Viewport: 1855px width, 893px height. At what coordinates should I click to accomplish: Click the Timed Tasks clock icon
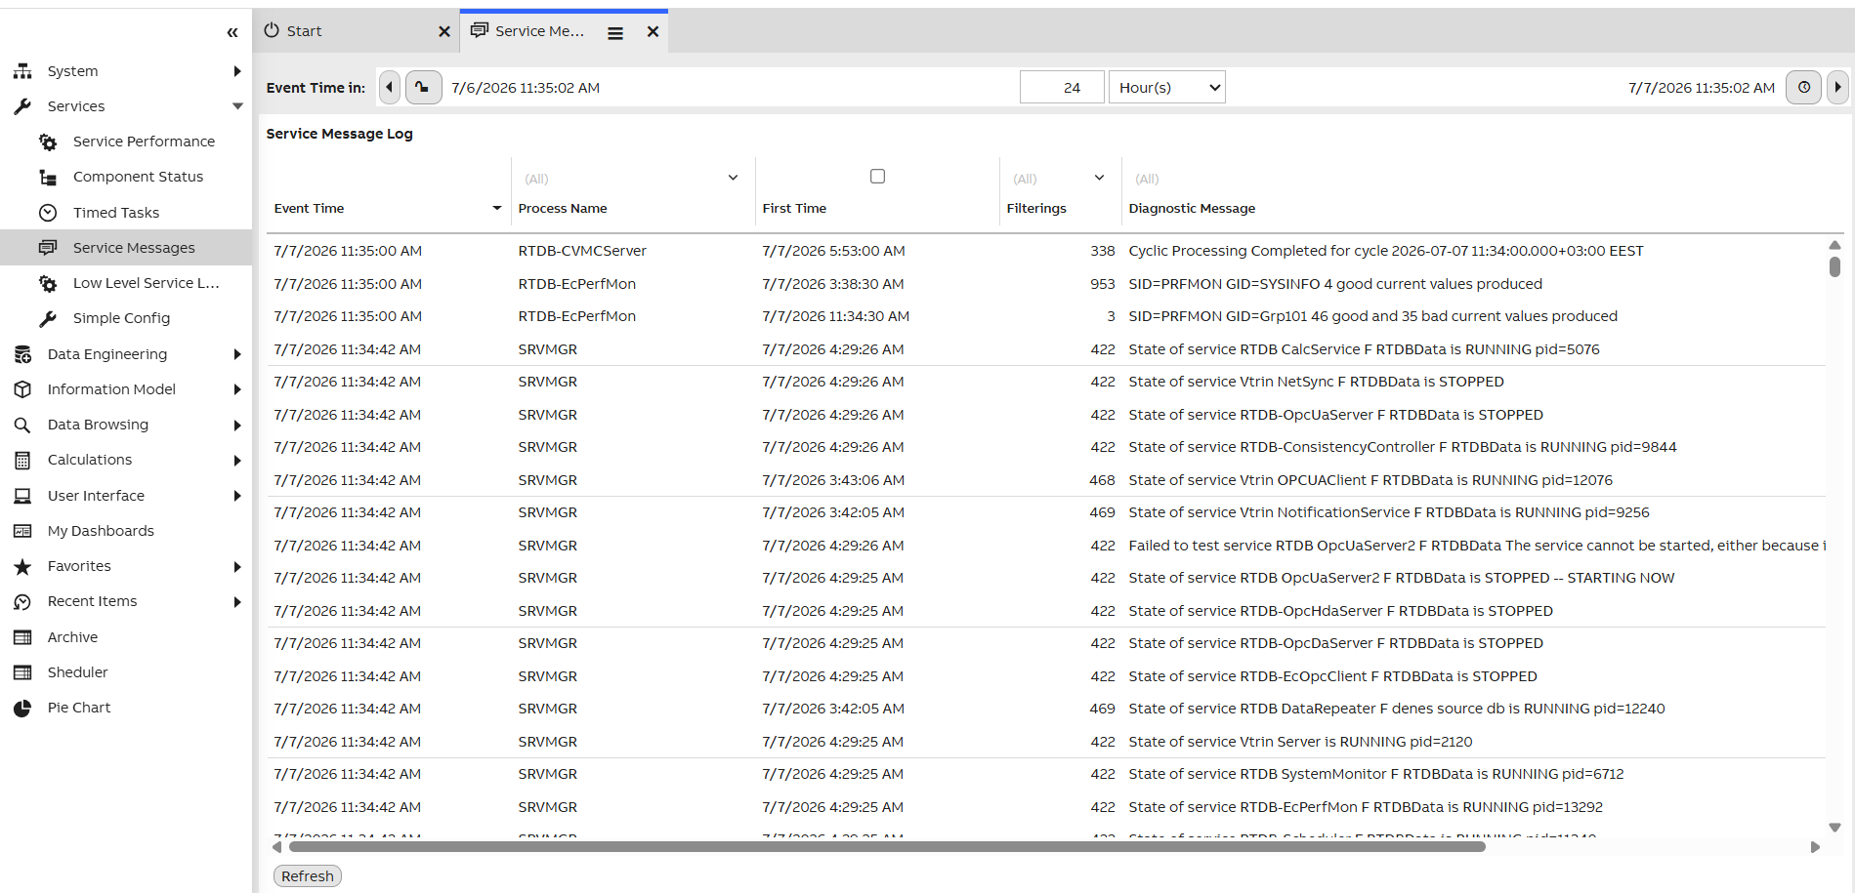48,213
